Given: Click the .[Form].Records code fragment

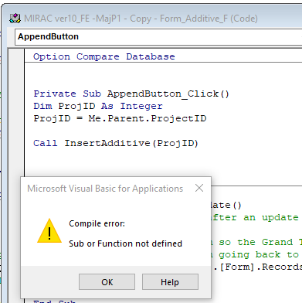Looking at the screenshot, I should [x=257, y=267].
